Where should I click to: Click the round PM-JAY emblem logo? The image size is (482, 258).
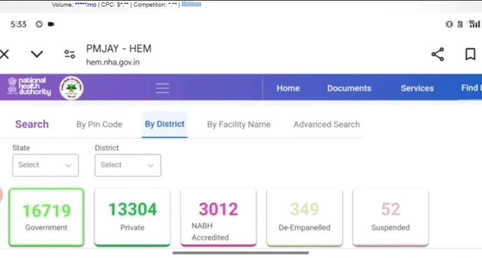tap(71, 88)
